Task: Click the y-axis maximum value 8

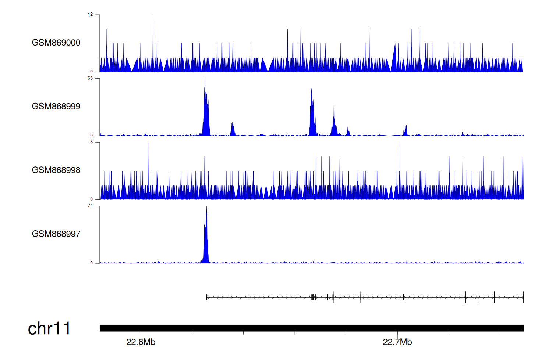Action: pyautogui.click(x=91, y=142)
